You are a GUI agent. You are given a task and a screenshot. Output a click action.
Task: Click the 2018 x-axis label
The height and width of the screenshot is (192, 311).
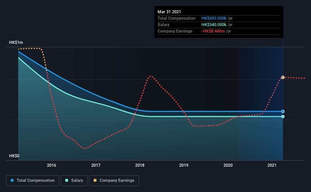coord(140,165)
